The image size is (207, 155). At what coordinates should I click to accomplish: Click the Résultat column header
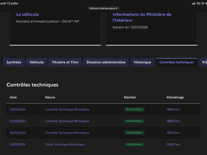(x=130, y=97)
